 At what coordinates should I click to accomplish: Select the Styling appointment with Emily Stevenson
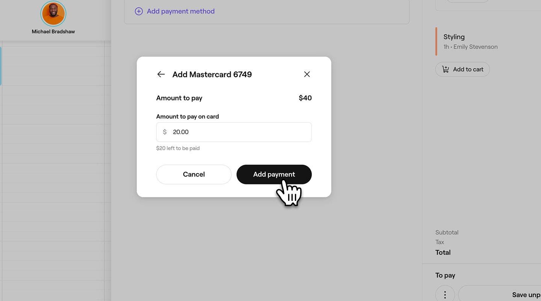tap(470, 41)
